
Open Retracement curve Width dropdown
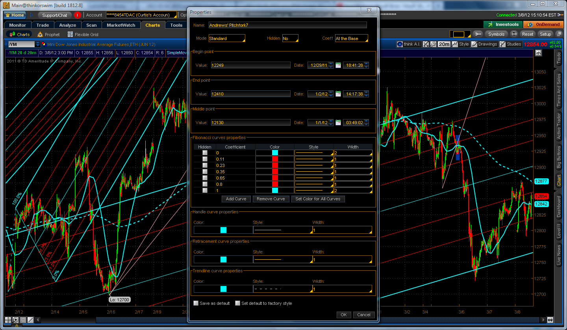(x=342, y=260)
